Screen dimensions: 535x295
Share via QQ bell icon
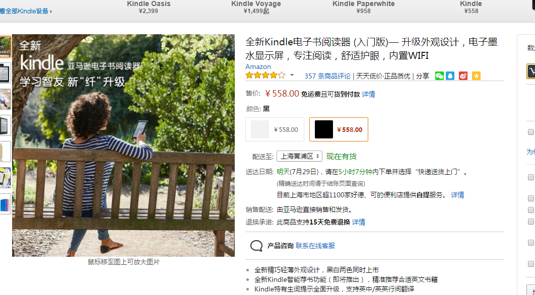[450, 76]
